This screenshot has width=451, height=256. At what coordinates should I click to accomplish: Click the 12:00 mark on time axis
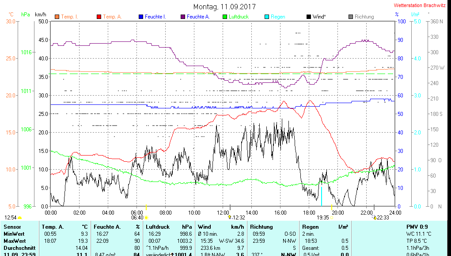pyautogui.click(x=223, y=212)
